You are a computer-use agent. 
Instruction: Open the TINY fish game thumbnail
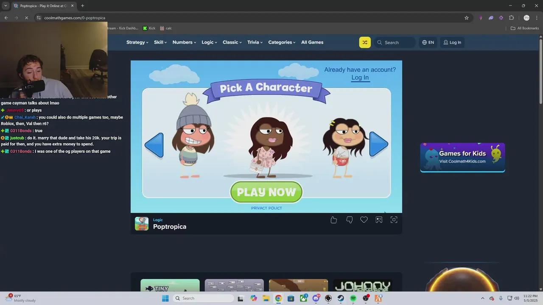[x=170, y=286]
